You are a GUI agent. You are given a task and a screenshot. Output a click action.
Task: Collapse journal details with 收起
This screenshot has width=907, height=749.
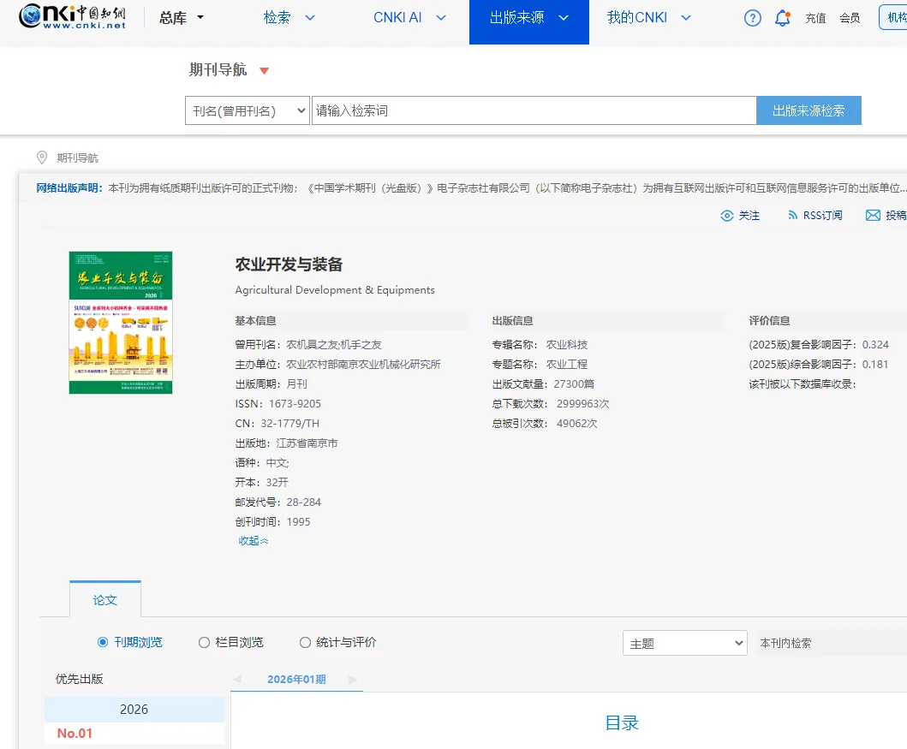point(254,541)
